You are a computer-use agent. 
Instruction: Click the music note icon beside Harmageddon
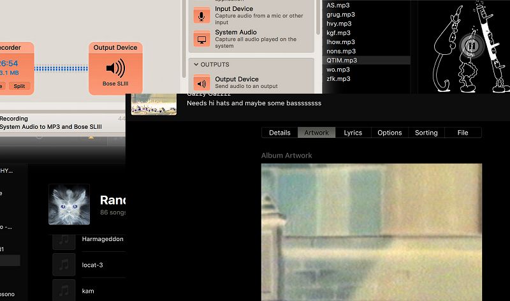[63, 239]
